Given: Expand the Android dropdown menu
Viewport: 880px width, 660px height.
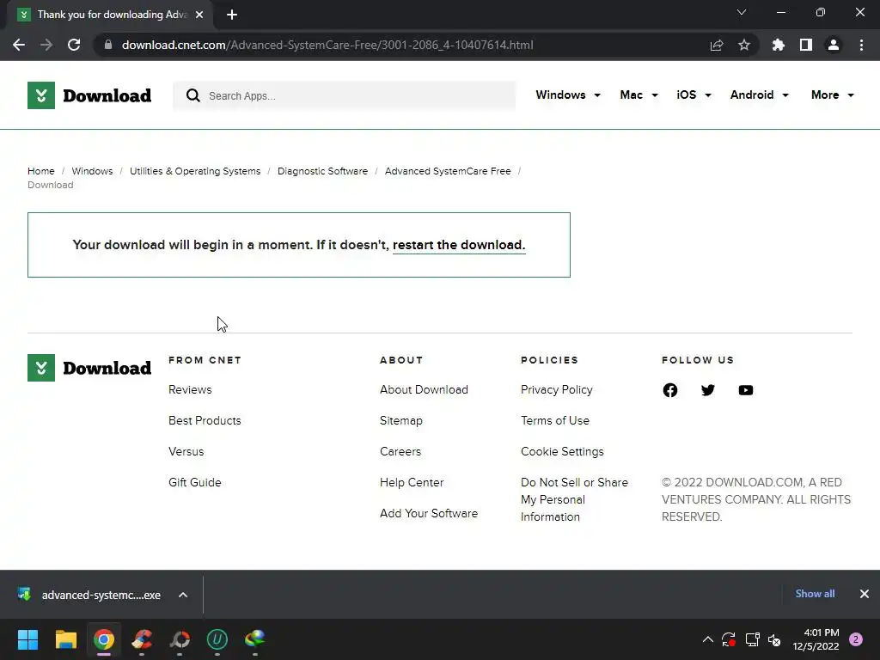Looking at the screenshot, I should pos(760,95).
